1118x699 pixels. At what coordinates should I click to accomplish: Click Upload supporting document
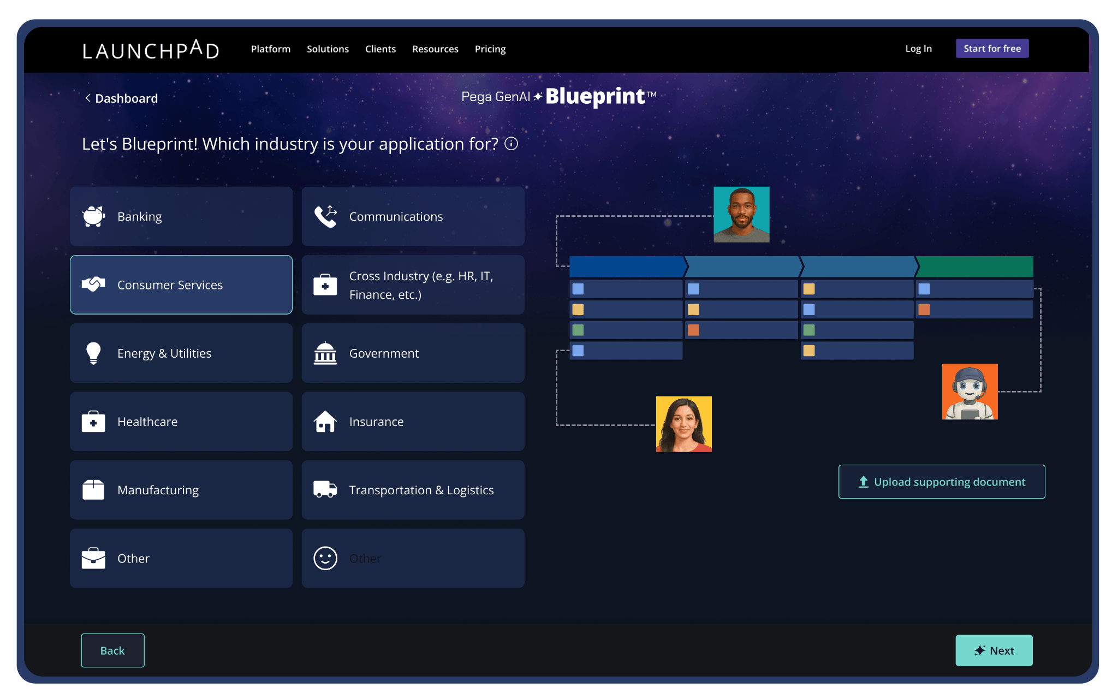tap(942, 482)
